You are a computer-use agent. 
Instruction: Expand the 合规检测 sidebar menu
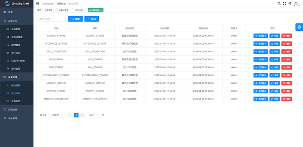pyautogui.click(x=17, y=109)
